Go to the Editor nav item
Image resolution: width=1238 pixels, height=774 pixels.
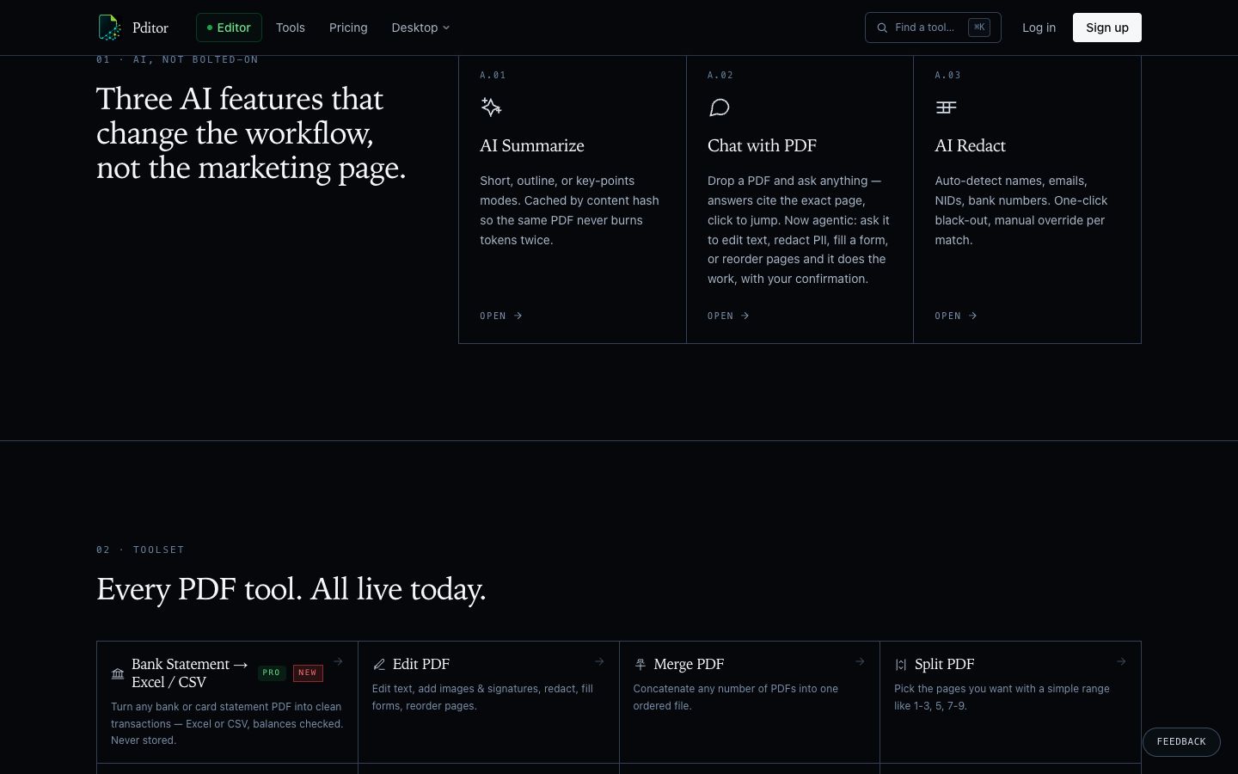click(229, 28)
